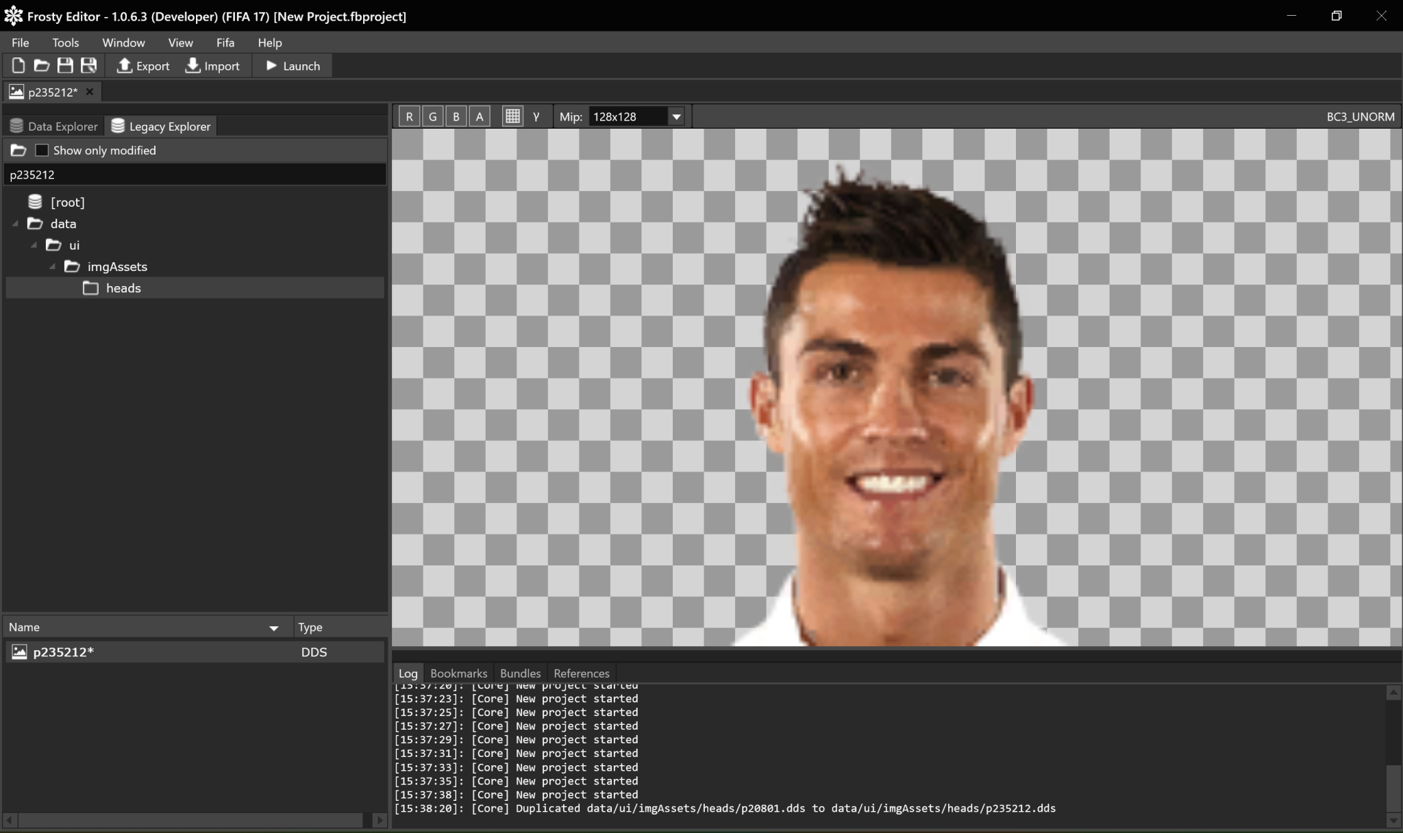The width and height of the screenshot is (1403, 833).
Task: Collapse the data folder tree node
Action: pyautogui.click(x=16, y=224)
